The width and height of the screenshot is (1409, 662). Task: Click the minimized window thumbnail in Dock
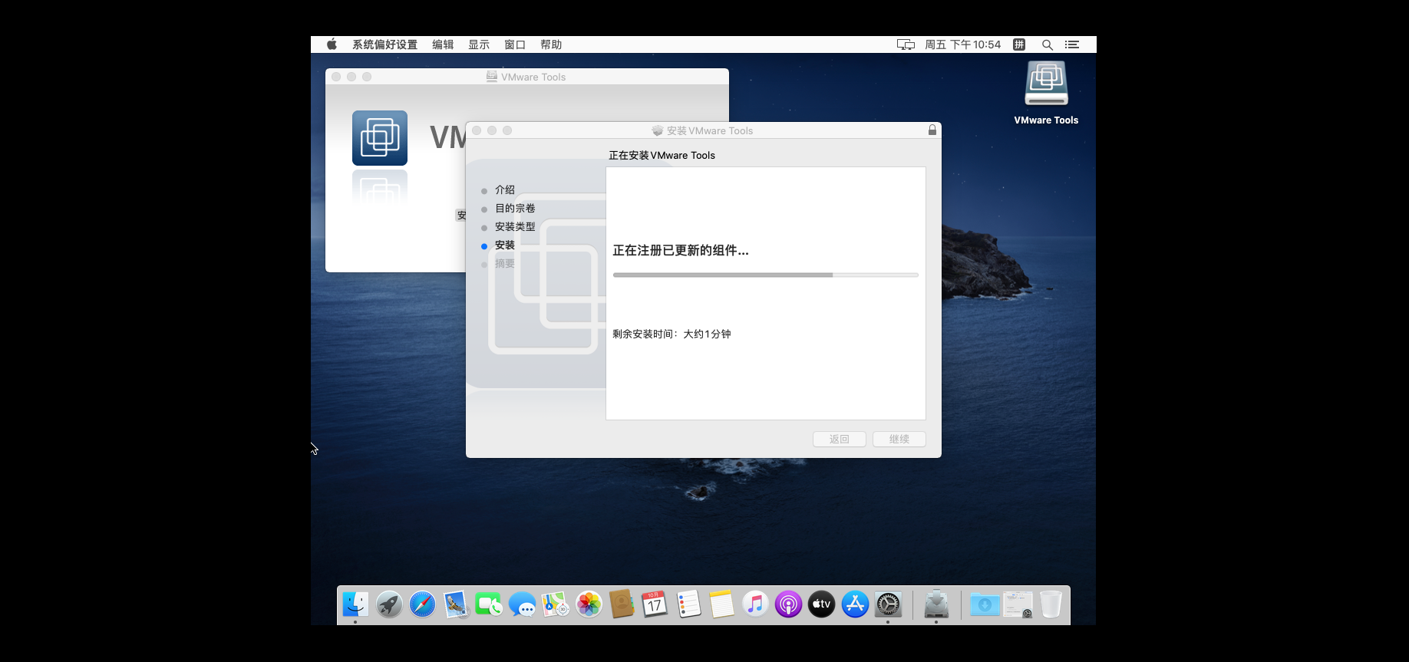pyautogui.click(x=1018, y=604)
